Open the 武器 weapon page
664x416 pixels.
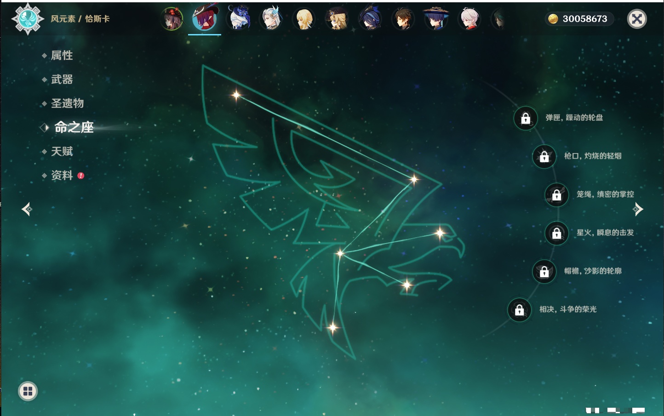click(62, 80)
